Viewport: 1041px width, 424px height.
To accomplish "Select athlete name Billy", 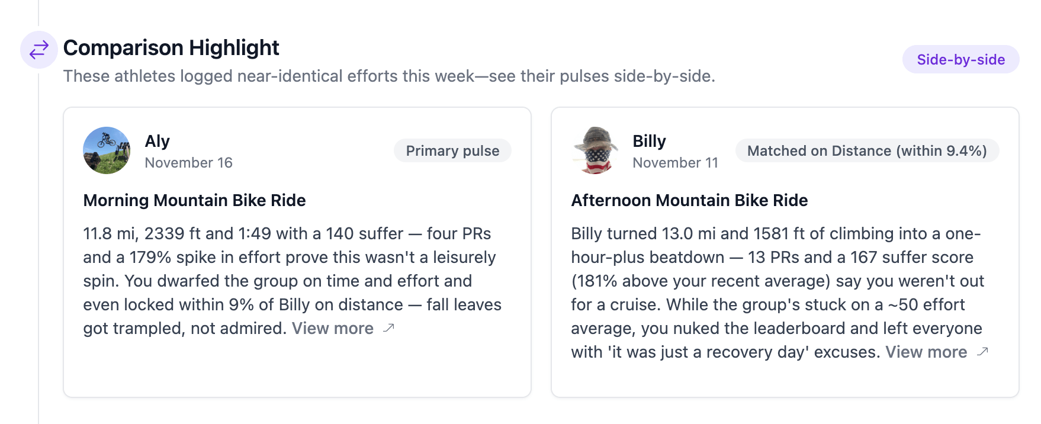I will point(649,142).
